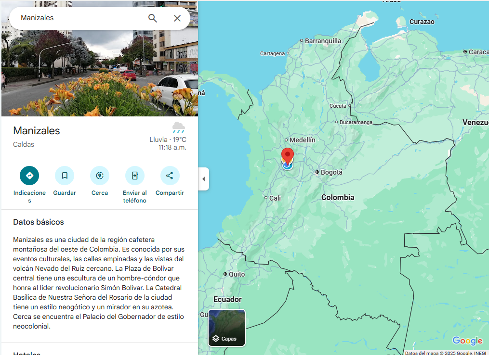Click the Bogotá city label

tap(331, 172)
